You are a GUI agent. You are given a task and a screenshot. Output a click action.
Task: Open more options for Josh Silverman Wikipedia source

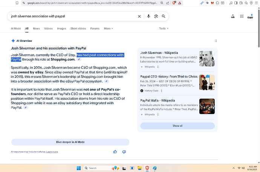point(158,67)
